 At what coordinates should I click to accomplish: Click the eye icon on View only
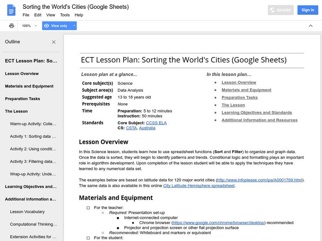[x=47, y=26]
